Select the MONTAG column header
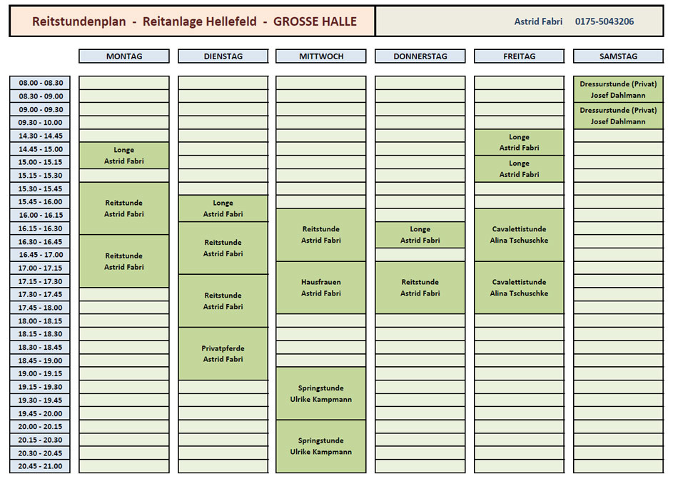 [123, 56]
